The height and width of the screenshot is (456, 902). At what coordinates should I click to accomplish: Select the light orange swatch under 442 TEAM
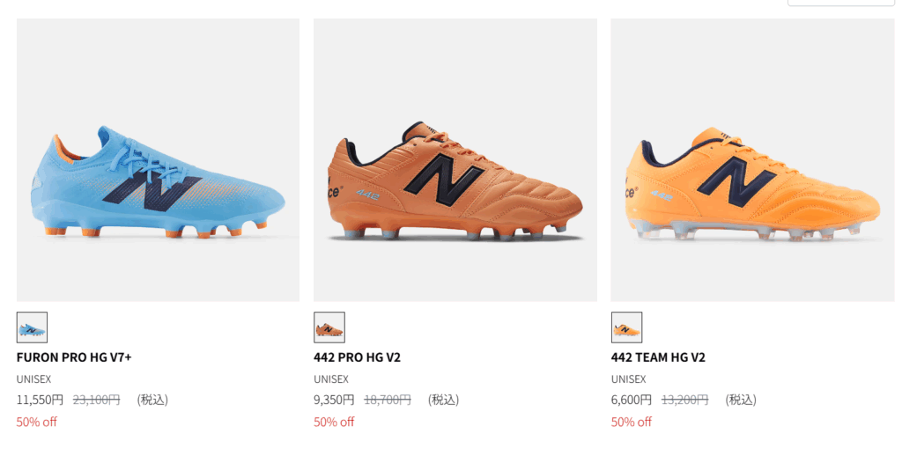pos(626,327)
